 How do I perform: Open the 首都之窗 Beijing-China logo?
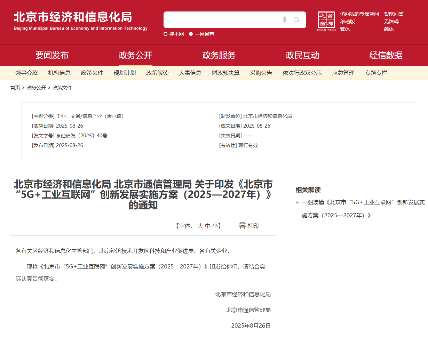(326, 21)
